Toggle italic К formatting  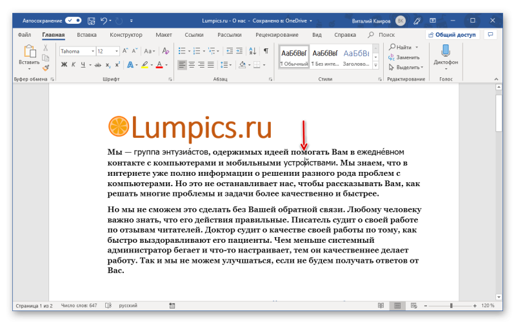74,64
